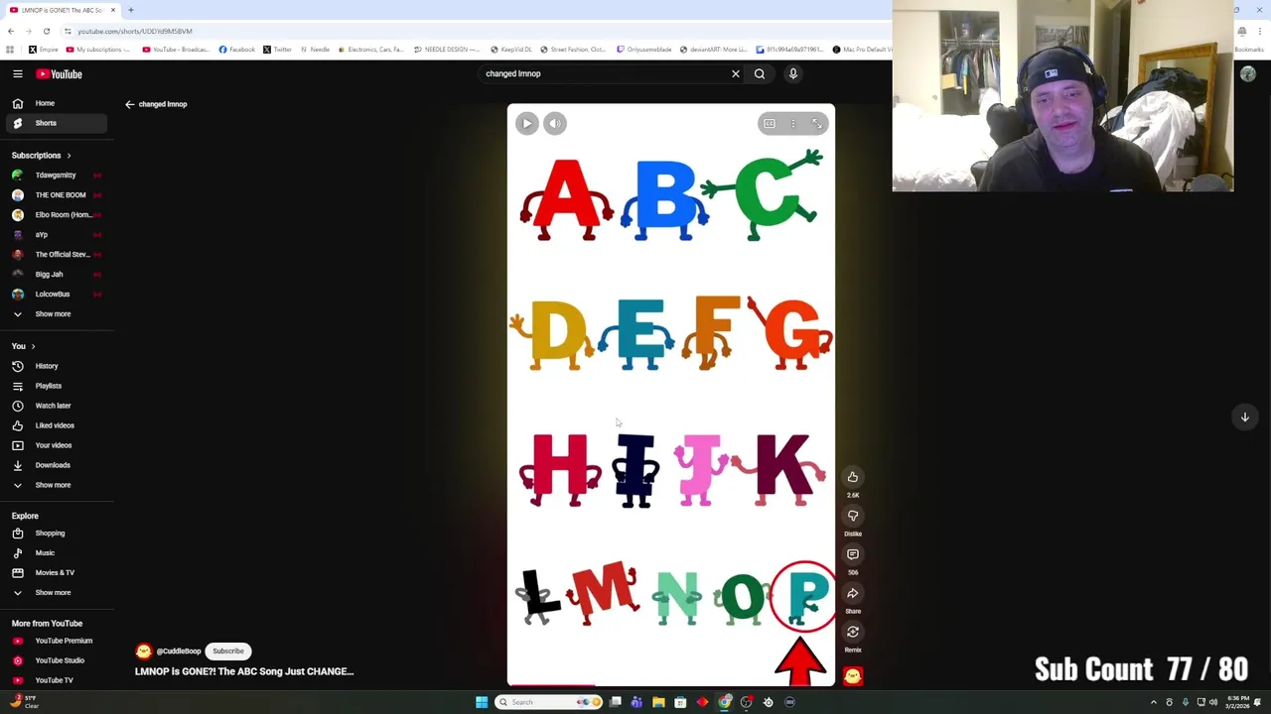This screenshot has width=1271, height=714.
Task: Open My subscriptions bookmark
Action: (x=98, y=49)
